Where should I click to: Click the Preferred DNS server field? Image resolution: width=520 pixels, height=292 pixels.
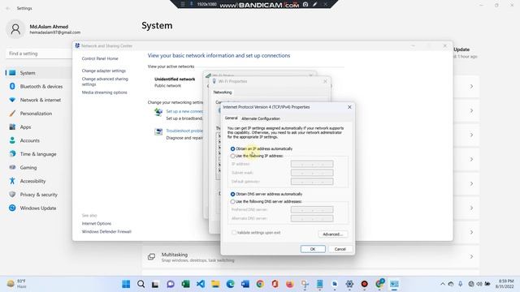tap(312, 210)
